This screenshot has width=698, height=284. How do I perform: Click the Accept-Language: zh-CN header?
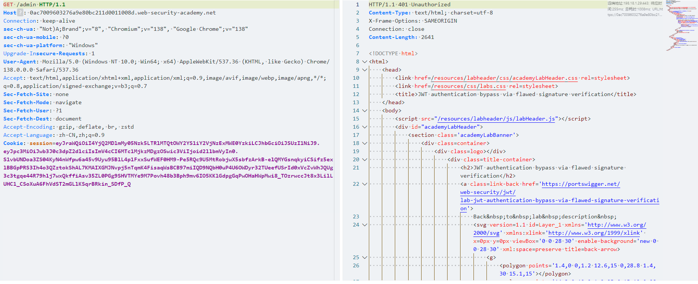54,135
